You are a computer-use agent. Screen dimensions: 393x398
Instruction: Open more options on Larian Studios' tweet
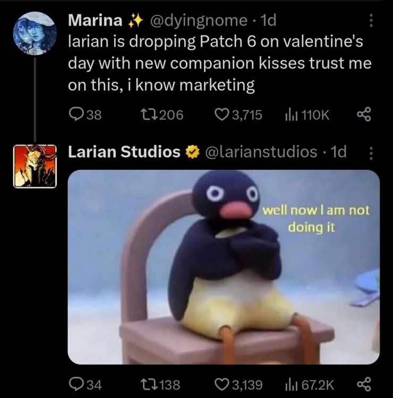371,153
